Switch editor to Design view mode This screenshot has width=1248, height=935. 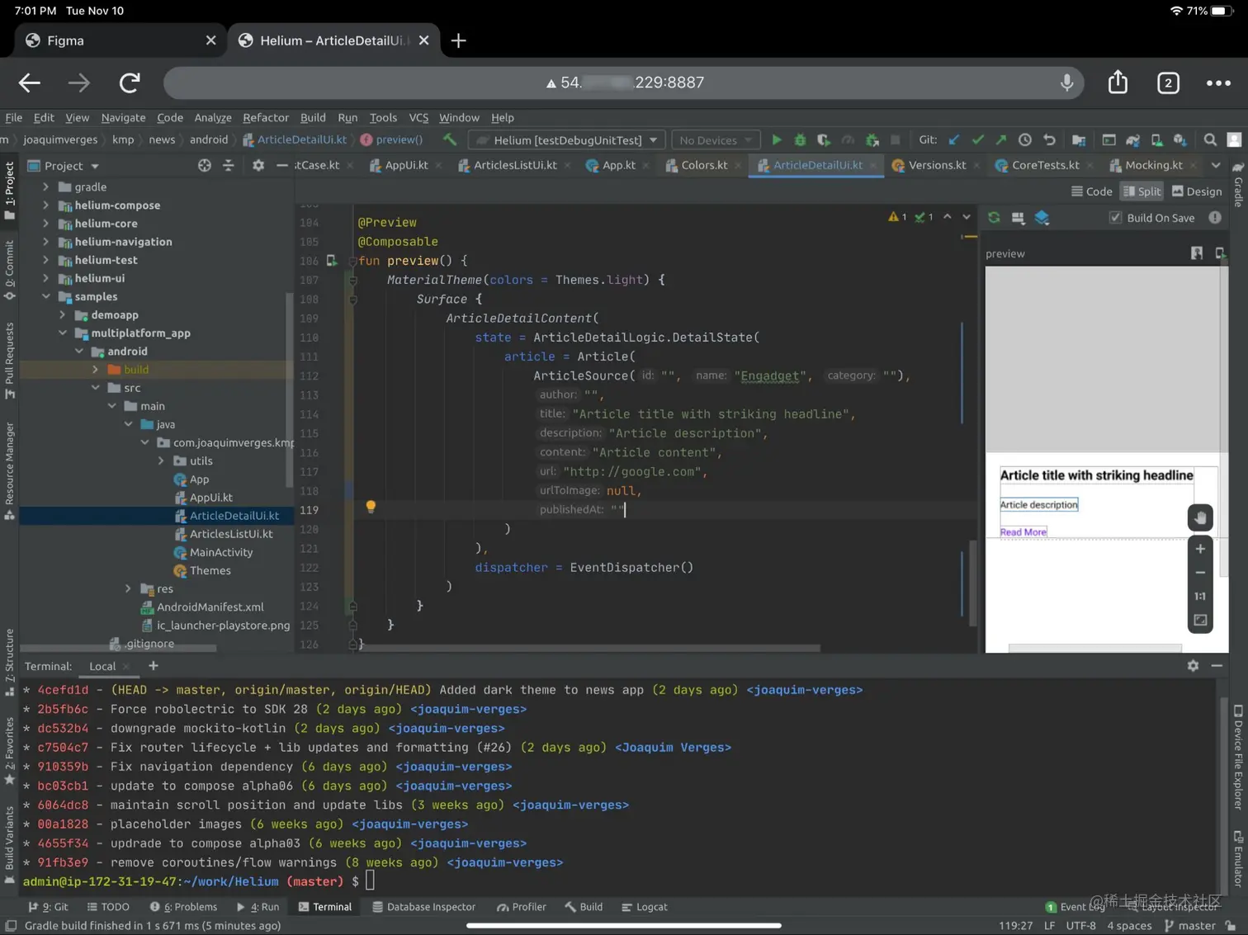coord(1197,191)
